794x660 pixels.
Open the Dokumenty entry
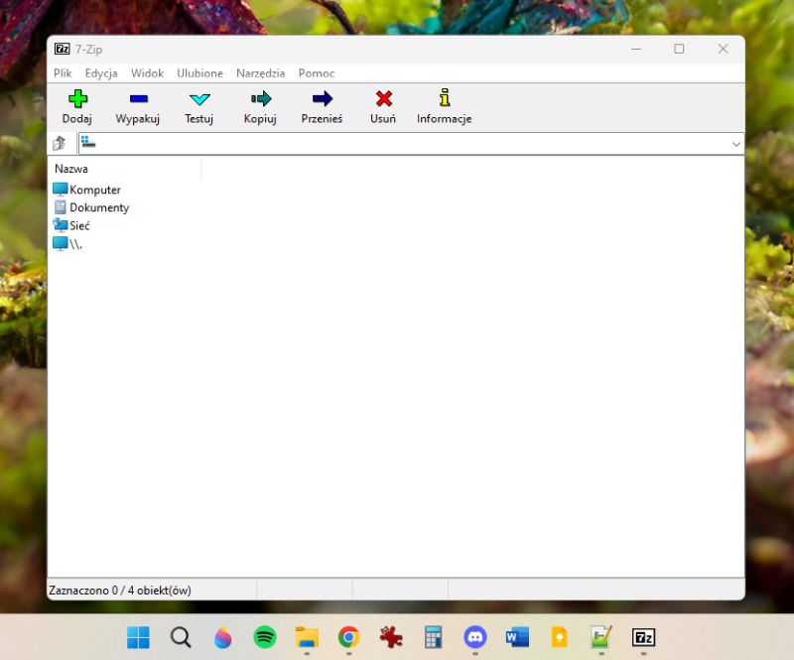tap(98, 206)
